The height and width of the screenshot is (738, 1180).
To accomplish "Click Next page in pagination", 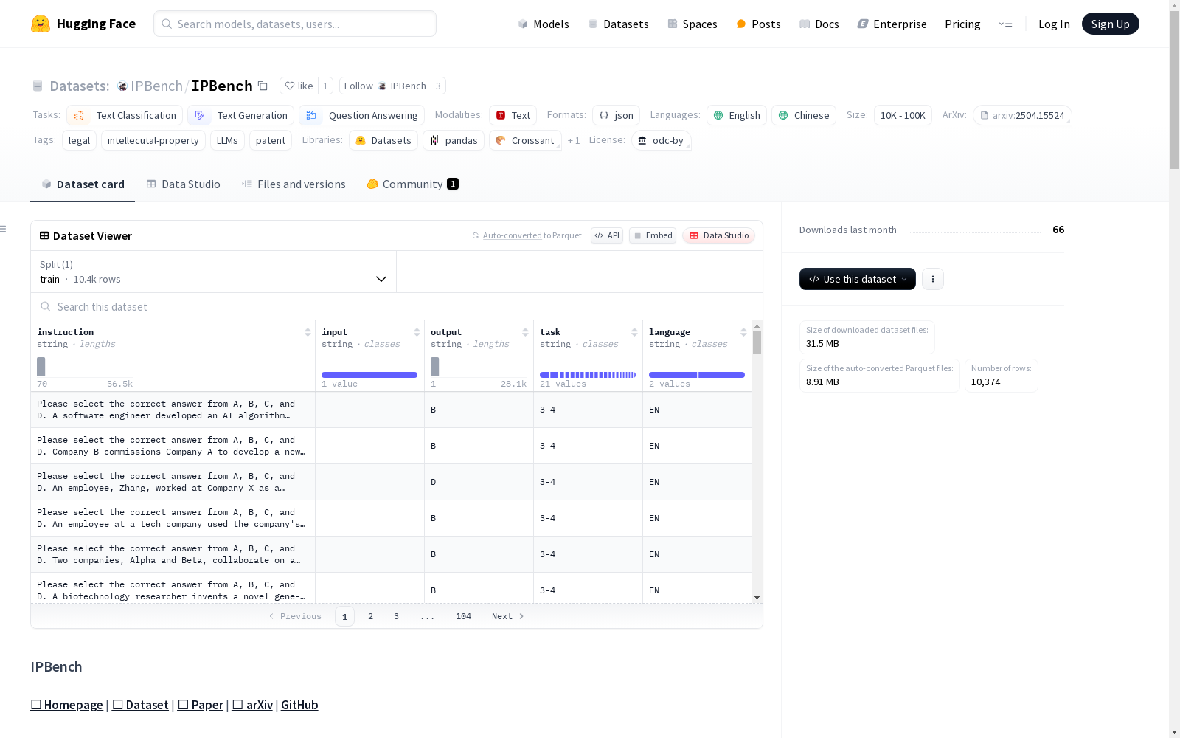I will click(507, 616).
